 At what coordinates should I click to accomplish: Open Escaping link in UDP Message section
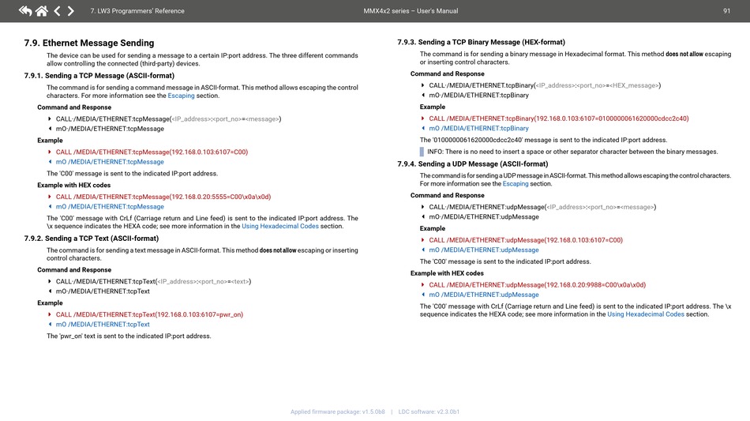(x=516, y=184)
